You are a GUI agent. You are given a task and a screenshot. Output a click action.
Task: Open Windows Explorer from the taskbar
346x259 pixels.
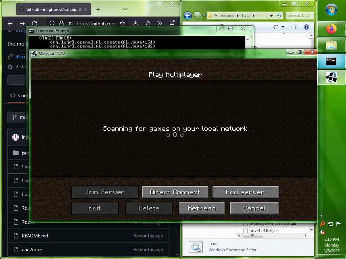pyautogui.click(x=331, y=45)
